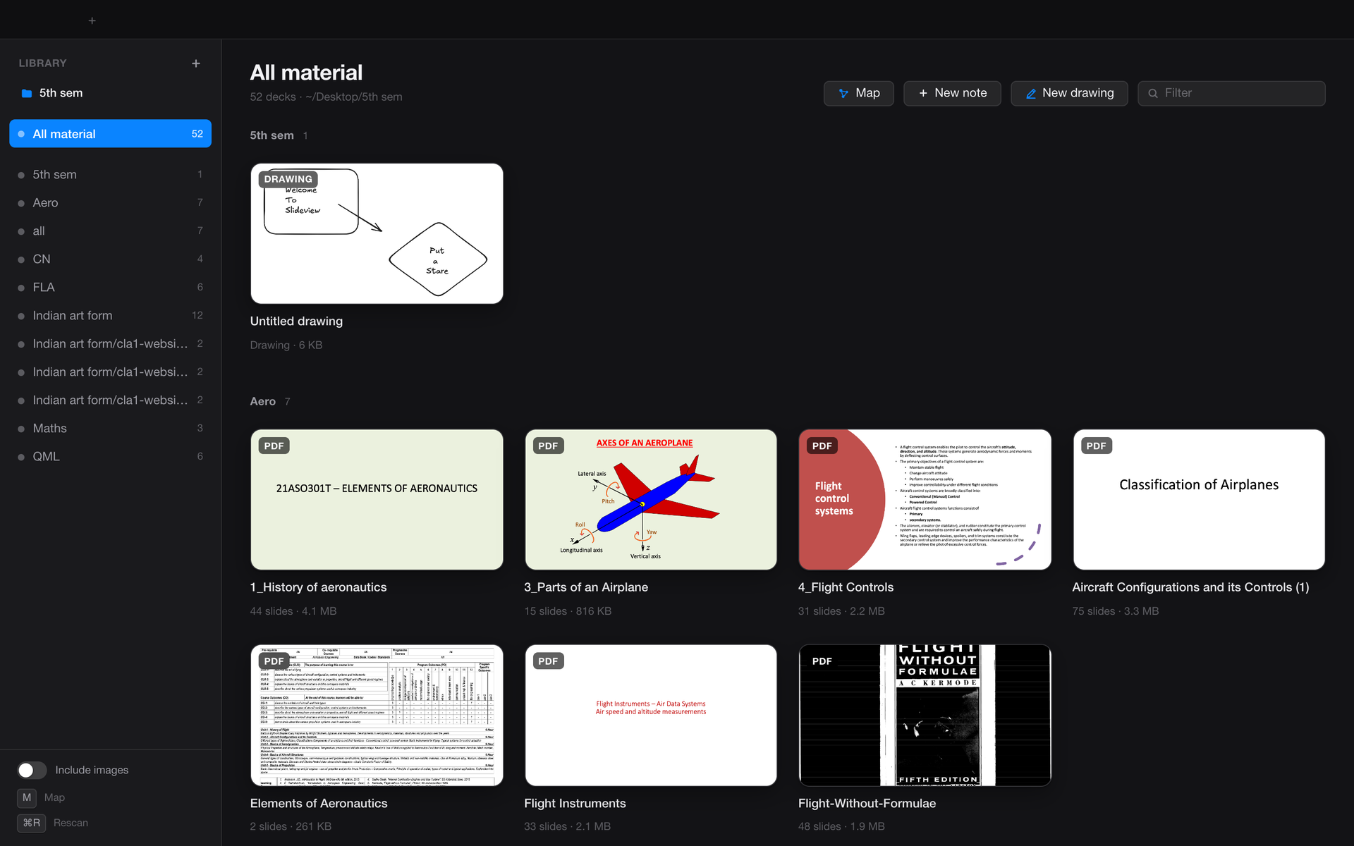Open Elements of Aeronautics syllabus thumbnail

pos(377,715)
